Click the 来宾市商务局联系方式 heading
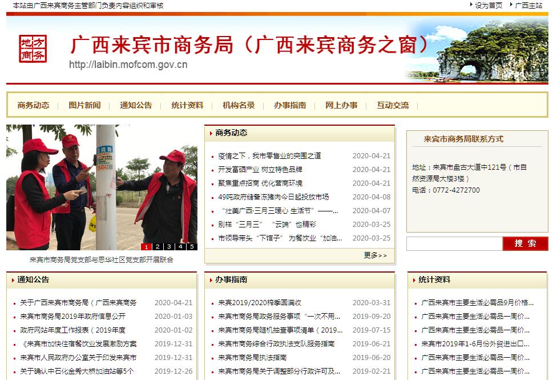Viewport: 553px width, 380px height. point(463,139)
